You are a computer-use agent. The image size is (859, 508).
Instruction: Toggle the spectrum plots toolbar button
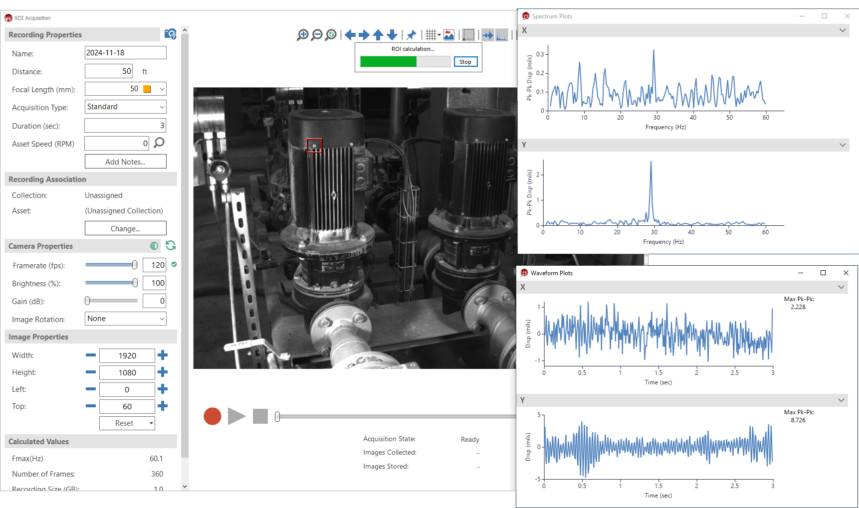point(501,35)
